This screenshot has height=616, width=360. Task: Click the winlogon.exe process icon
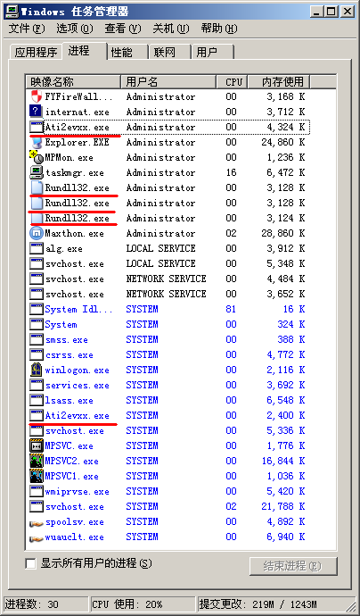pos(37,370)
